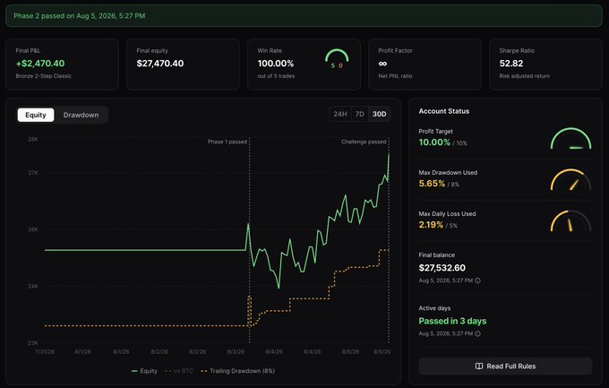Screen dimensions: 609x388
Task: Click the $27,470.40 Final equity value
Action: point(160,64)
